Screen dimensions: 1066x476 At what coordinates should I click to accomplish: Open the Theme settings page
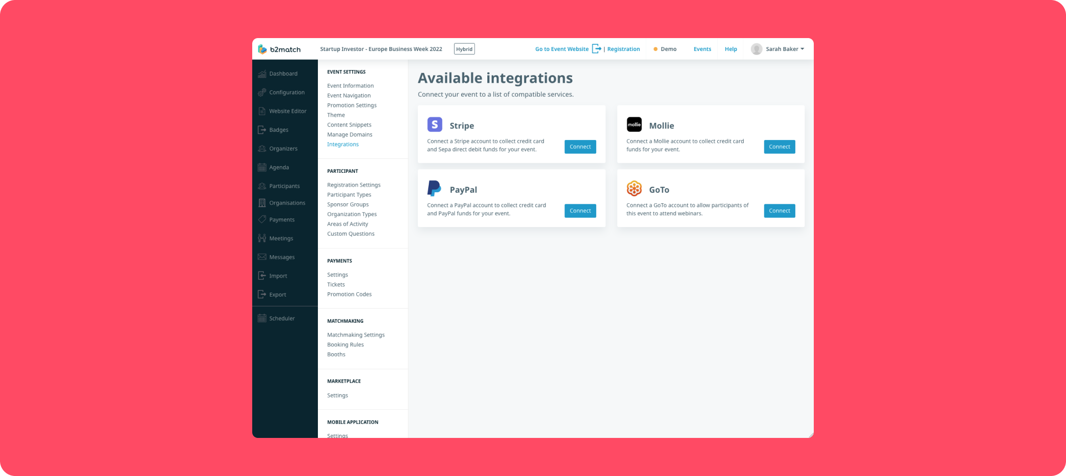tap(336, 115)
